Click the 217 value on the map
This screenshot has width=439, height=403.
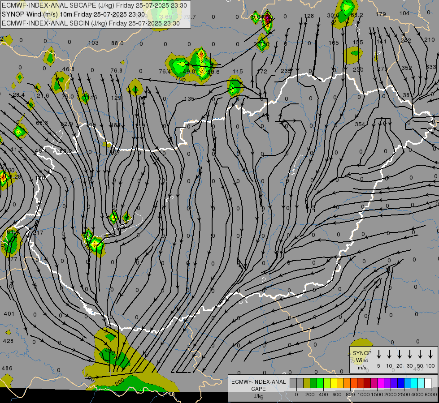38,233
